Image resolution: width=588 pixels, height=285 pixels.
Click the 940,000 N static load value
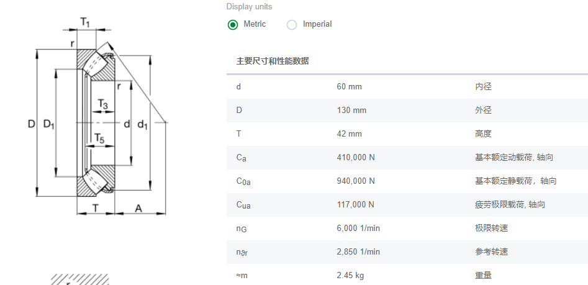(356, 181)
